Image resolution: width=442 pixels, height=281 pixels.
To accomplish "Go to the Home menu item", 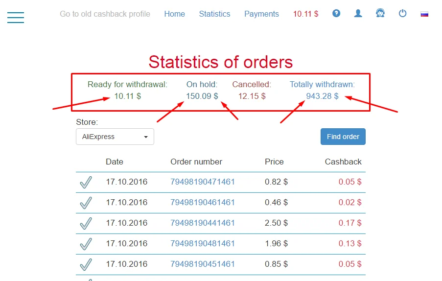I will [174, 14].
